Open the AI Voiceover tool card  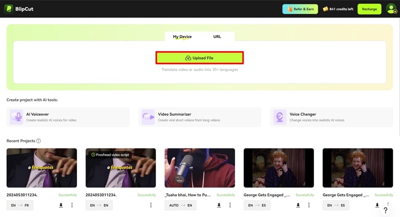point(68,117)
